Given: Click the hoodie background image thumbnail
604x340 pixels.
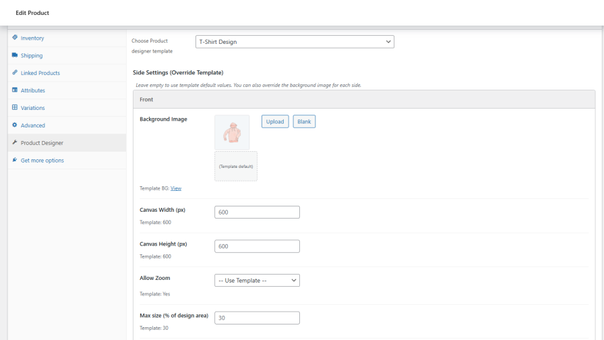Looking at the screenshot, I should tap(232, 132).
